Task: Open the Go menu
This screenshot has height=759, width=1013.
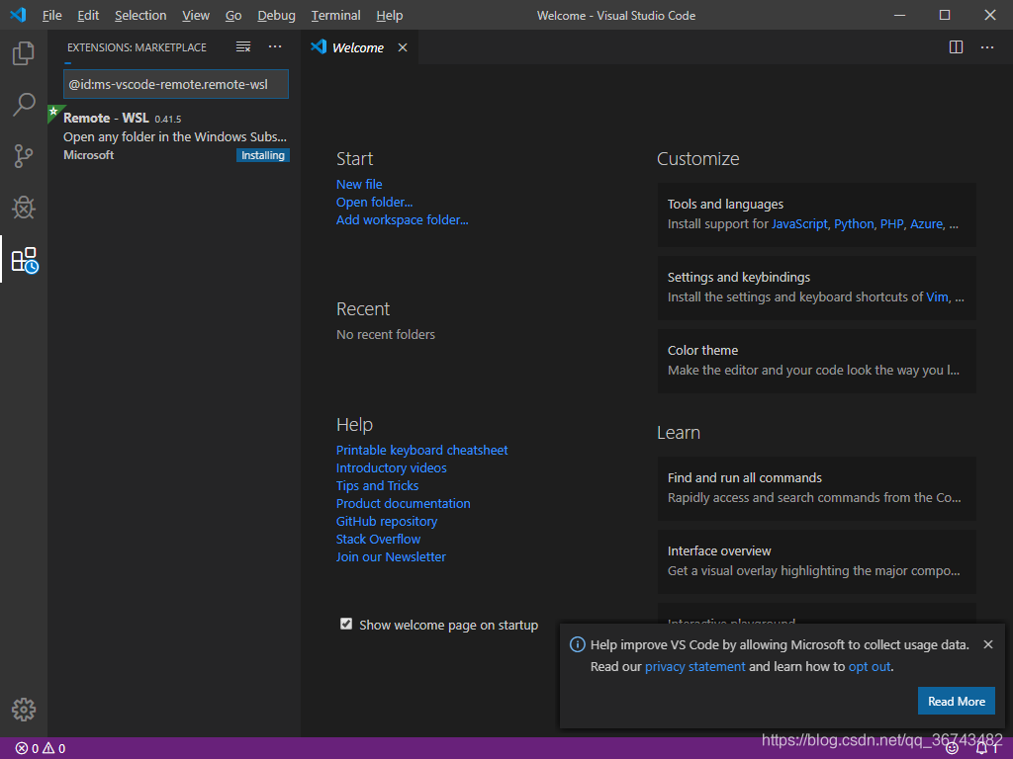Action: click(233, 16)
